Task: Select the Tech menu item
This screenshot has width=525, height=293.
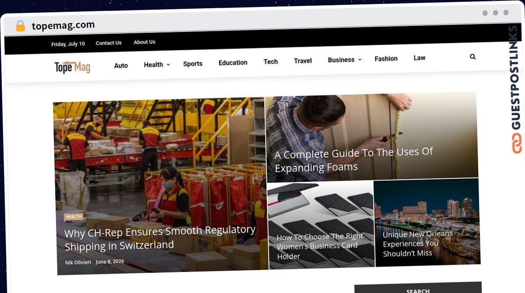Action: click(x=270, y=62)
